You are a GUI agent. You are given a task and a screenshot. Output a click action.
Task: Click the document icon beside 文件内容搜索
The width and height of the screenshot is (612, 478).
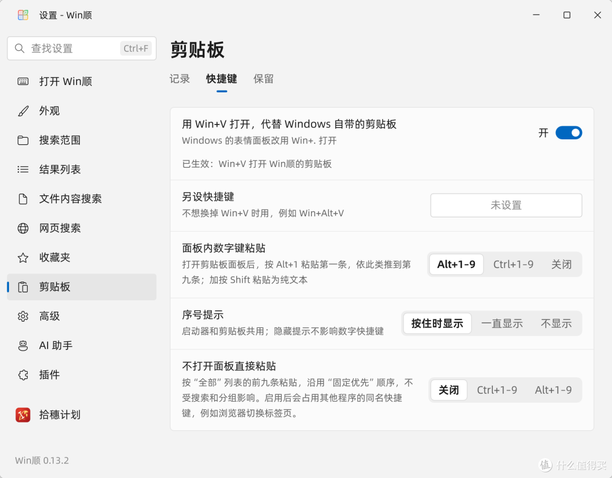tap(23, 199)
